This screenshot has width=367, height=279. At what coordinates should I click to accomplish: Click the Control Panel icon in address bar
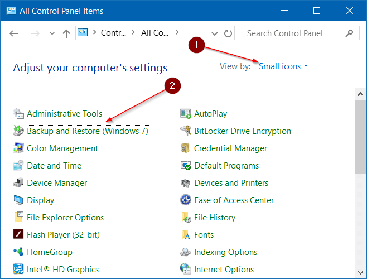[83, 32]
